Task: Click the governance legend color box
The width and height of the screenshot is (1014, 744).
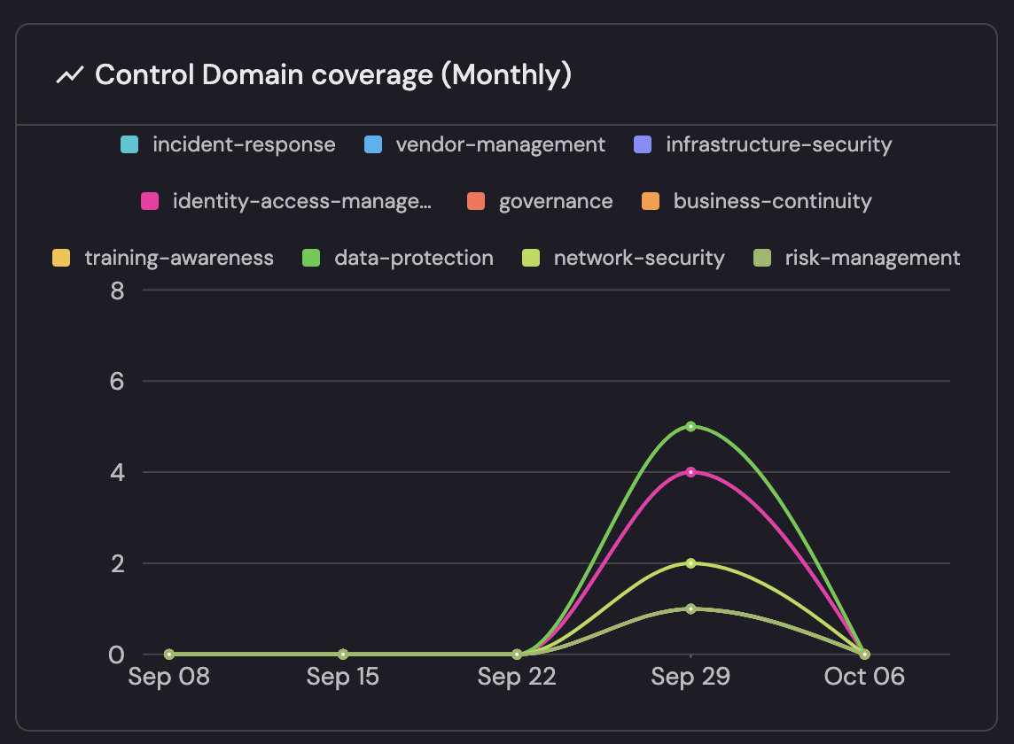Action: point(476,201)
